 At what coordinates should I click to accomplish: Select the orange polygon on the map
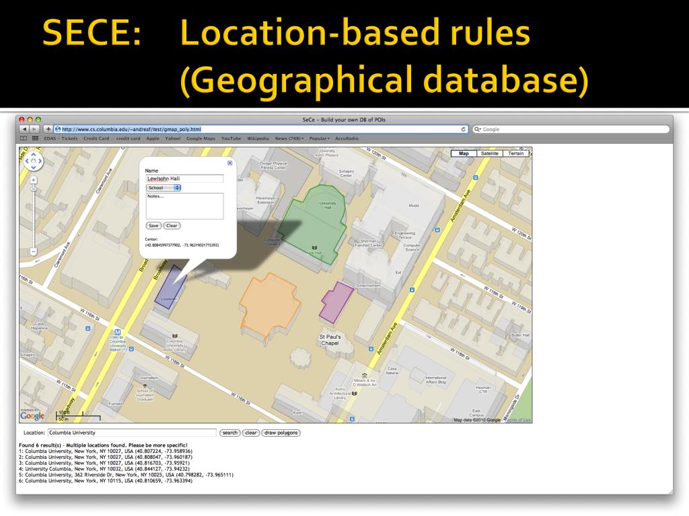(270, 305)
